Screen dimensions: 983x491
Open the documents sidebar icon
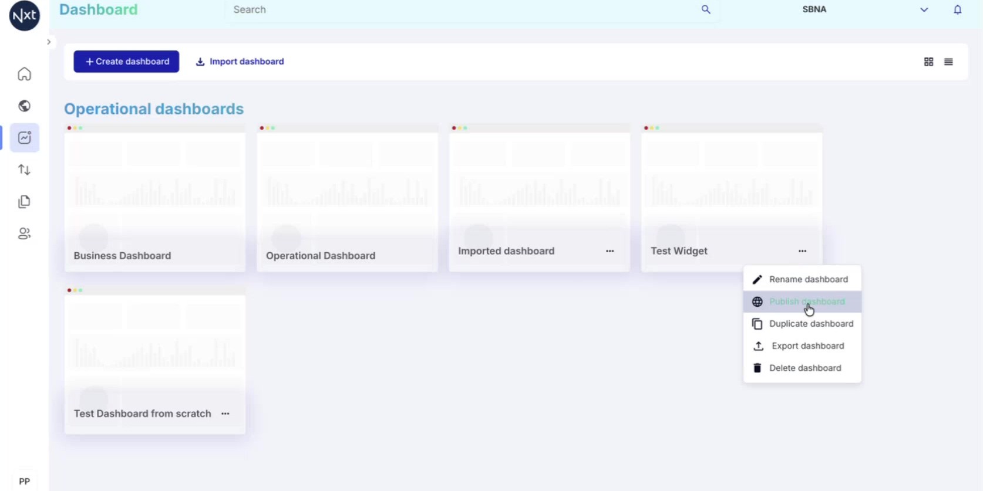pyautogui.click(x=24, y=202)
